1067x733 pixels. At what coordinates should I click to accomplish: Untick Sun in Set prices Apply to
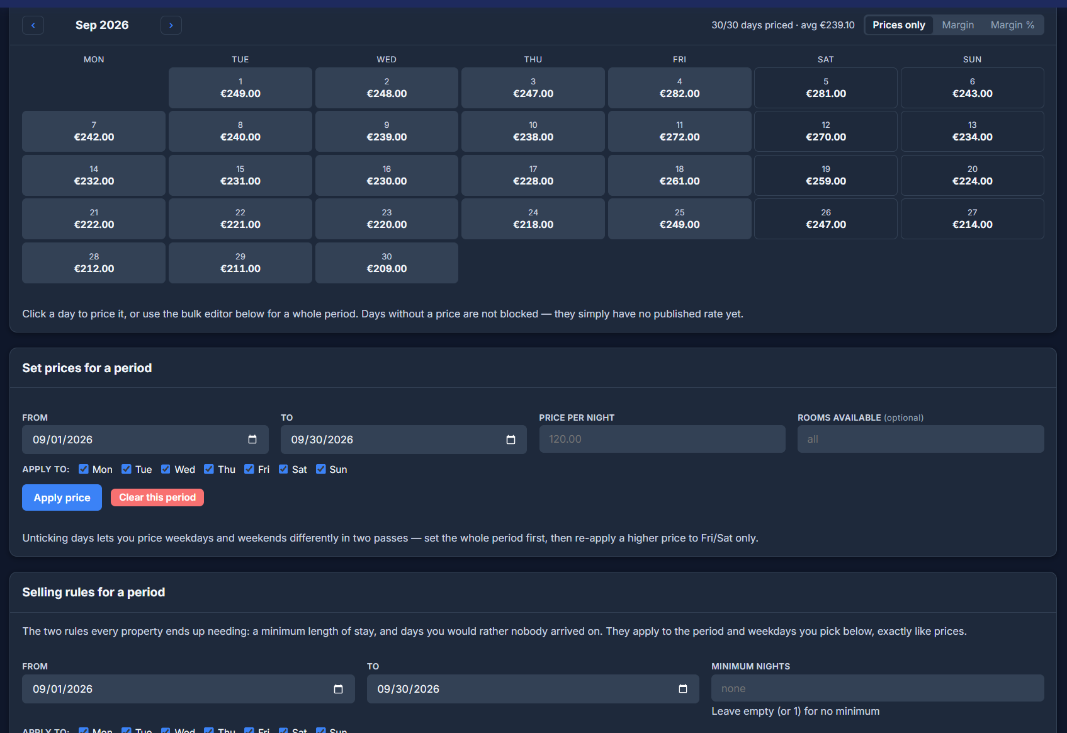pyautogui.click(x=321, y=469)
